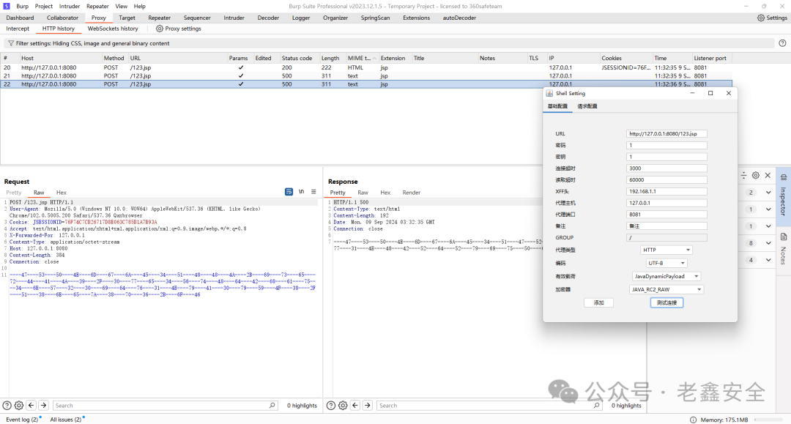Sort by Listener port column header

(711, 58)
